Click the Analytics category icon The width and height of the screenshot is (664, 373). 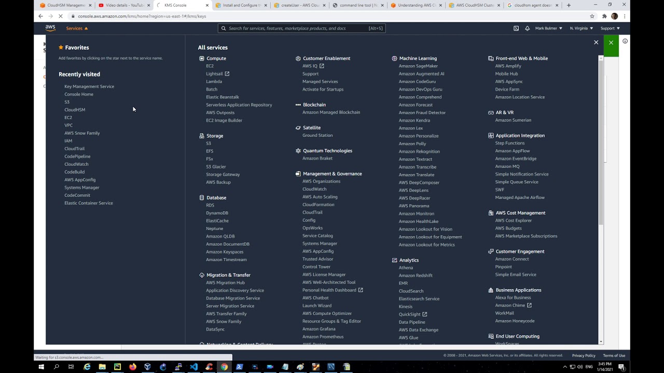point(395,260)
